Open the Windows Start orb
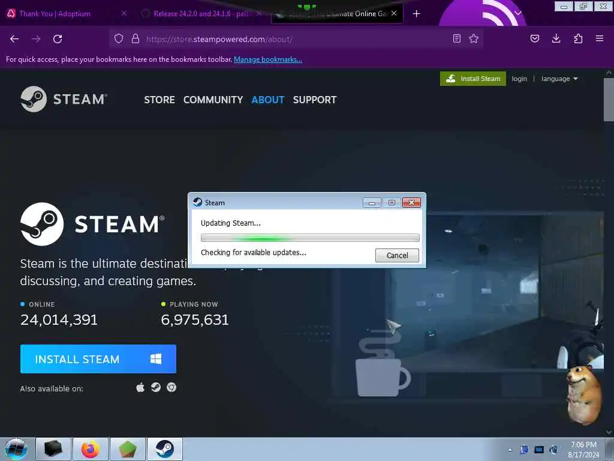Image resolution: width=614 pixels, height=461 pixels. 16,449
